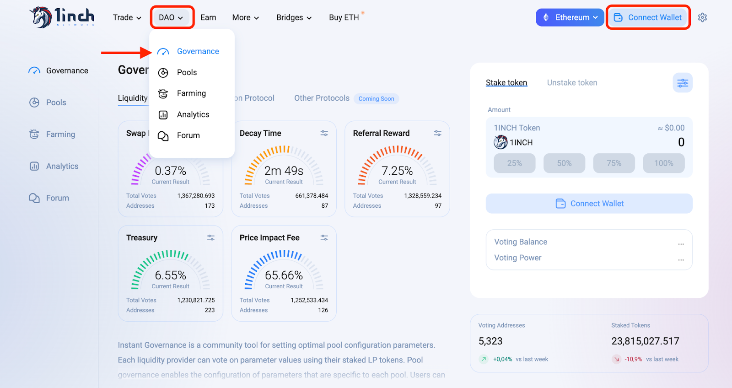Expand the Bridges dropdown menu
This screenshot has width=732, height=388.
pyautogui.click(x=294, y=17)
